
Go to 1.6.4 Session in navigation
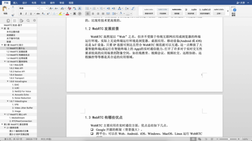(x=16, y=75)
